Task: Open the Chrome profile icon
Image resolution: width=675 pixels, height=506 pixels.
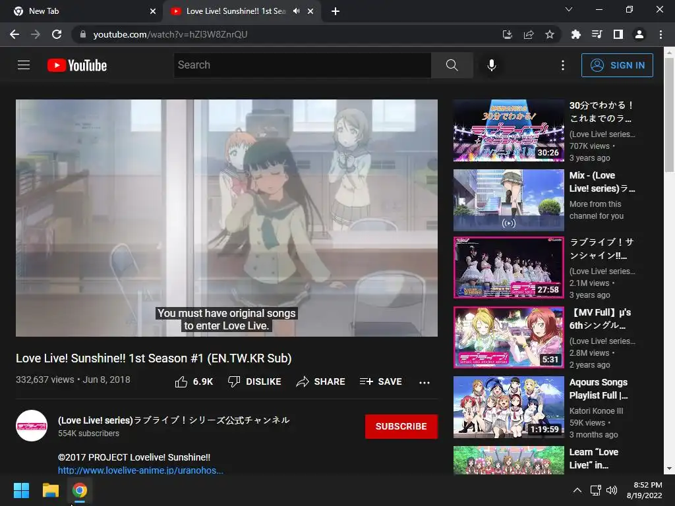Action: [639, 34]
